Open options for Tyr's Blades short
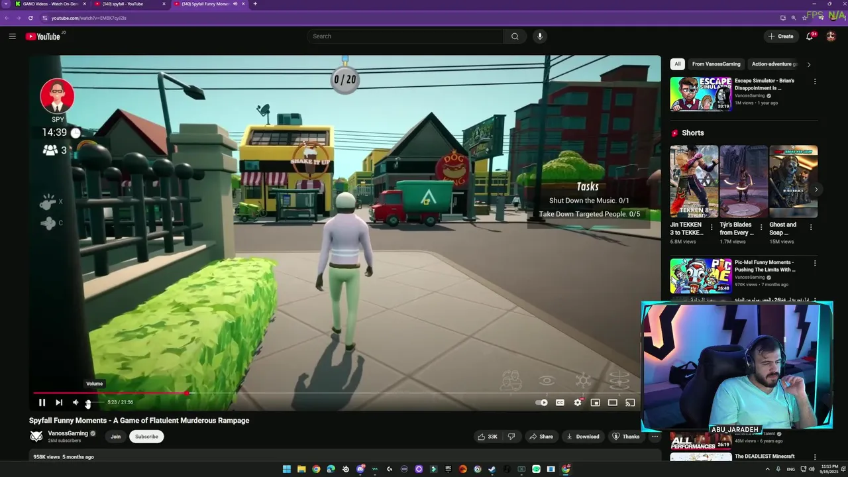 pos(761,227)
